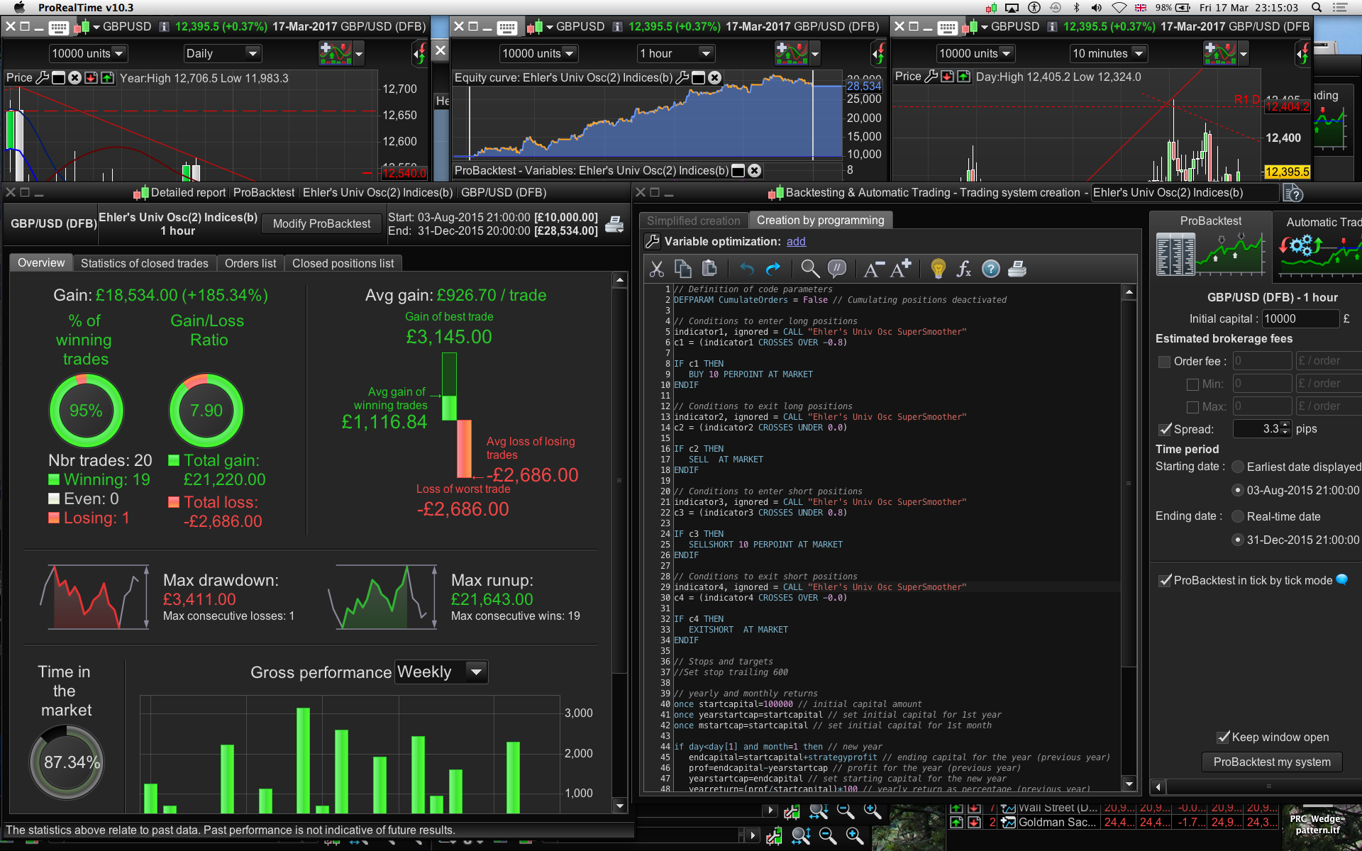The image size is (1362, 851).
Task: Print the detailed report via printer icon
Action: point(614,225)
